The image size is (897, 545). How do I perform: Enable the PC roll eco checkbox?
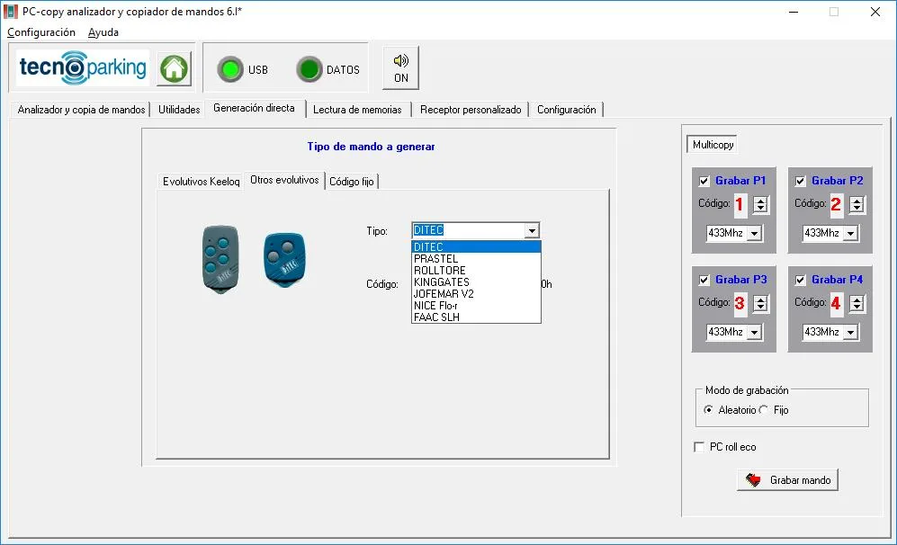699,447
